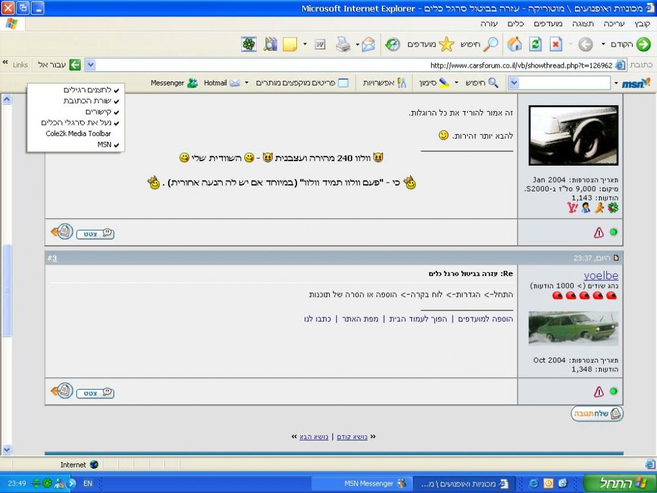Click the address bar URL field
Viewport: 657px width, 493px height.
pyautogui.click(x=355, y=65)
